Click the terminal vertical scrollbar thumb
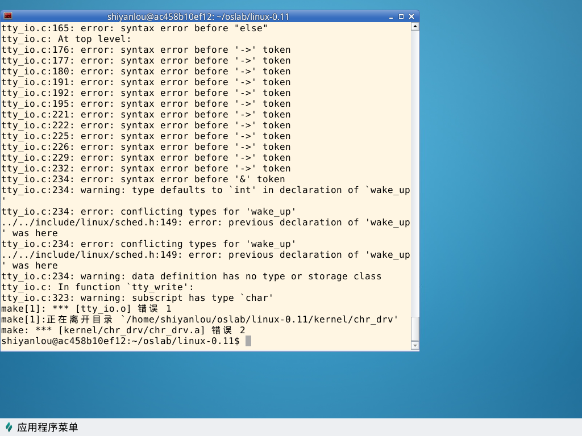The width and height of the screenshot is (582, 436). [415, 329]
